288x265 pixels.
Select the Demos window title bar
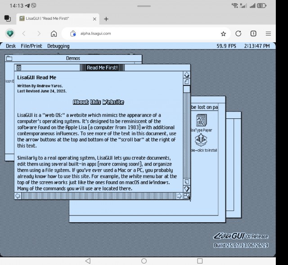(x=73, y=58)
